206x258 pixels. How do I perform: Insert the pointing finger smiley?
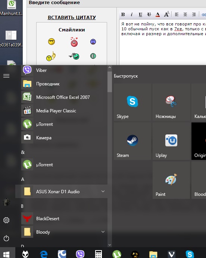click(x=51, y=56)
